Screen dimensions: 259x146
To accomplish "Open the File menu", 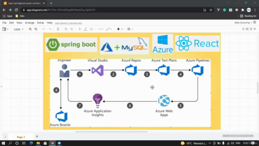I will 4,23.
